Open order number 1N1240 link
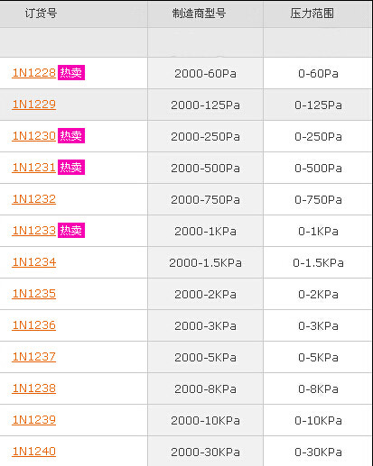 pos(34,452)
